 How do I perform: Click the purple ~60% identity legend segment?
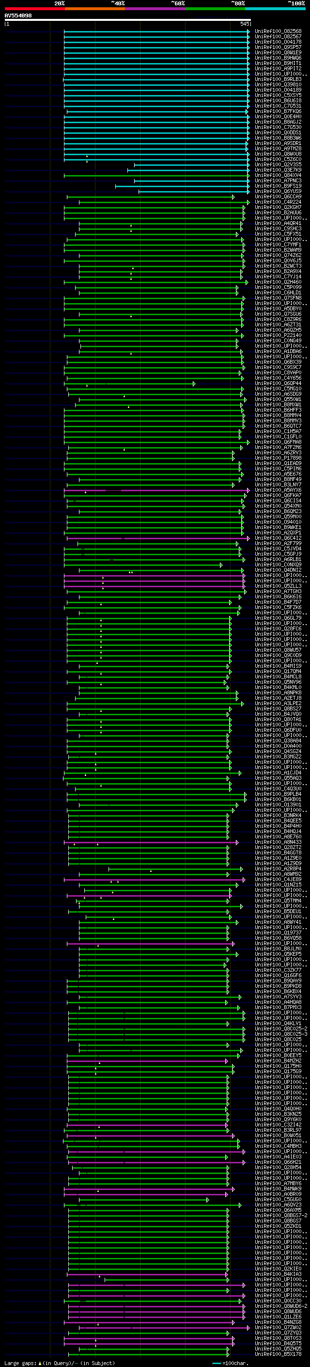click(155, 9)
